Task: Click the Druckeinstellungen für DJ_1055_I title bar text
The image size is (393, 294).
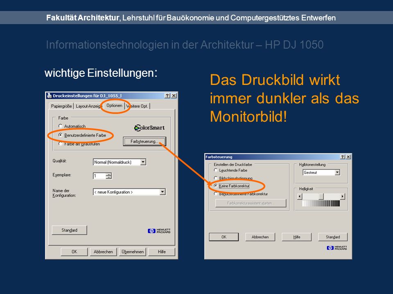Action: (x=87, y=96)
